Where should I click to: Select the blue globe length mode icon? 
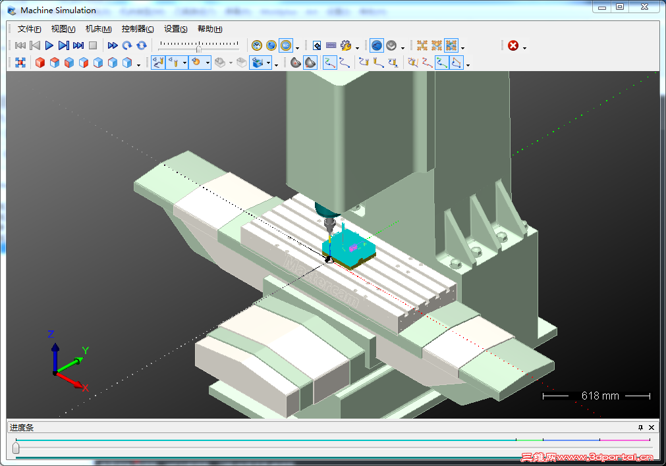coord(271,45)
